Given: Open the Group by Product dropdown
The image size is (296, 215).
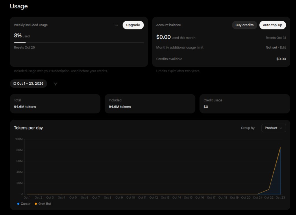Looking at the screenshot, I should click(x=273, y=128).
